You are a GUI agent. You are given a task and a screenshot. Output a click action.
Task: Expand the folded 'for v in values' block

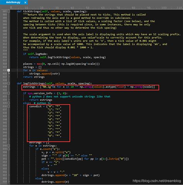[8, 70]
